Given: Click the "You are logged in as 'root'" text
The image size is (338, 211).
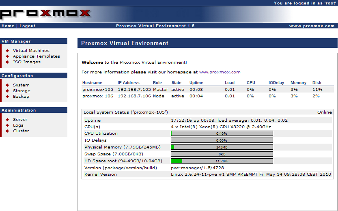Looking at the screenshot, I should click(305, 3).
